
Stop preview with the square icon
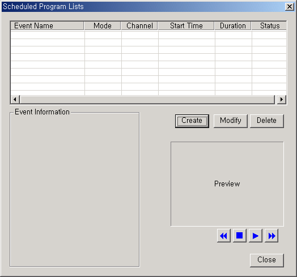pos(240,236)
